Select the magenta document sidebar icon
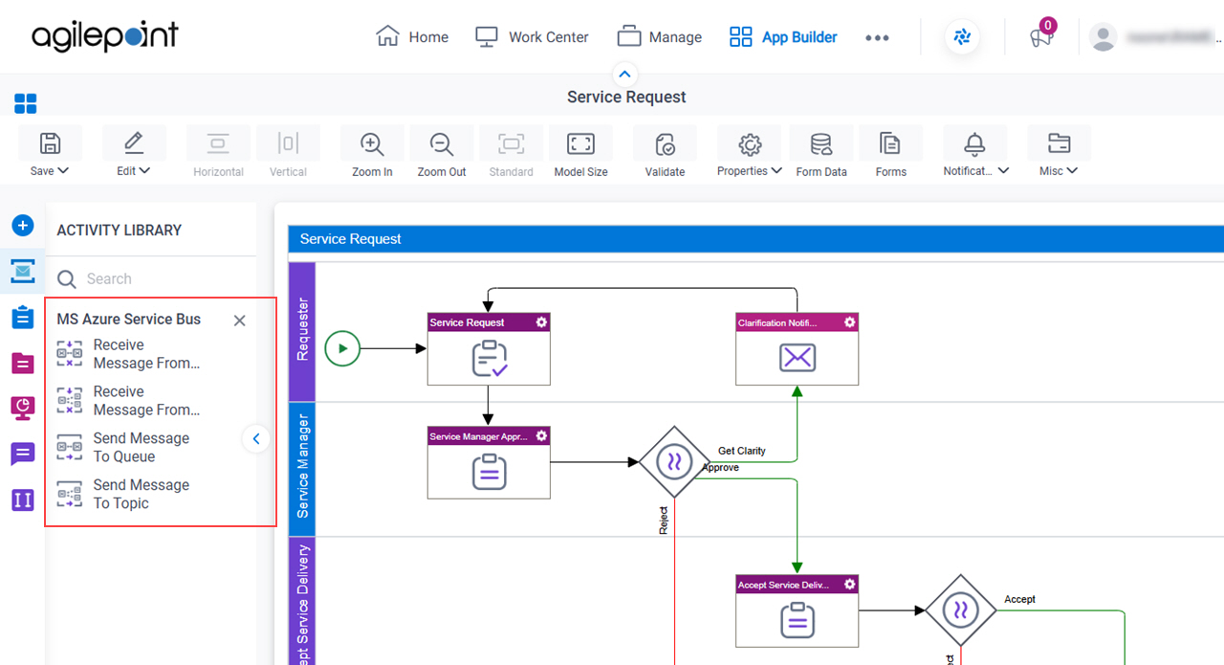Image resolution: width=1224 pixels, height=665 pixels. [23, 363]
